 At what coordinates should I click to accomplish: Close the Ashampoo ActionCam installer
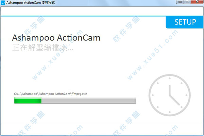point(197,2)
